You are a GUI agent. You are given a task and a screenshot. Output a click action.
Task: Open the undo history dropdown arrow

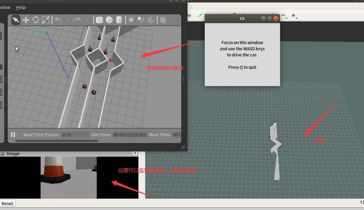(x=68, y=20)
